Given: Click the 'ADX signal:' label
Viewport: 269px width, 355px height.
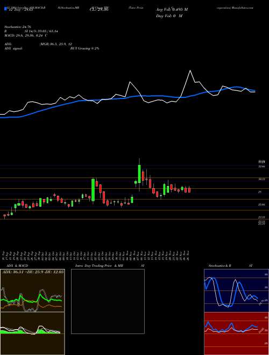Looking at the screenshot, I should (13, 48).
